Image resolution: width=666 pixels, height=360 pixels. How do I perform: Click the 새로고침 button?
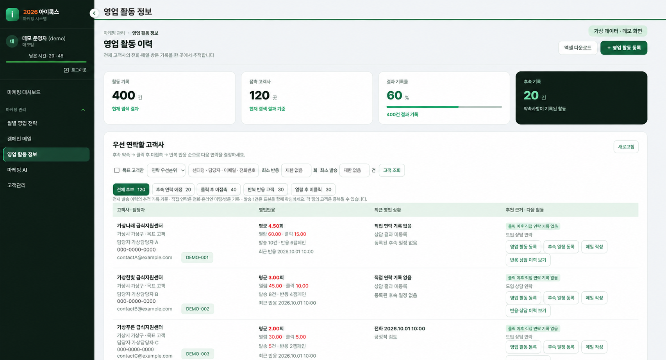click(x=626, y=147)
